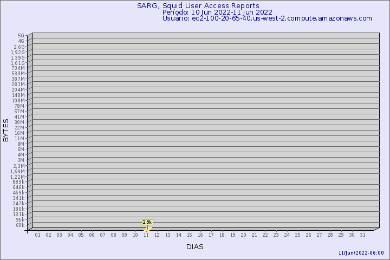The height and width of the screenshot is (260, 390).
Task: Click the 1,39G y-axis label
Action: (x=18, y=58)
